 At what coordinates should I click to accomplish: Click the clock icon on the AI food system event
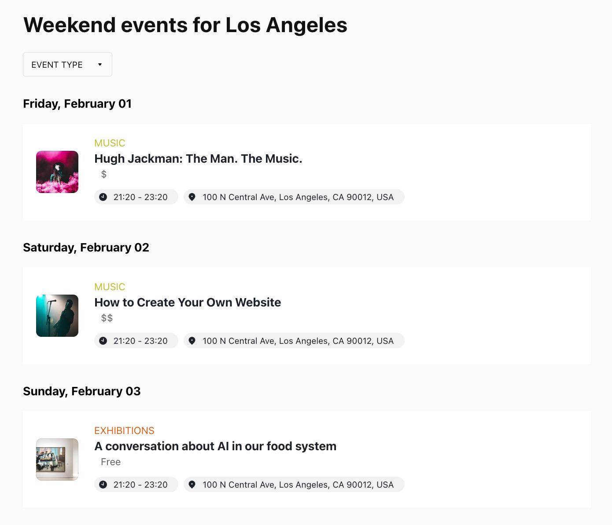[103, 484]
